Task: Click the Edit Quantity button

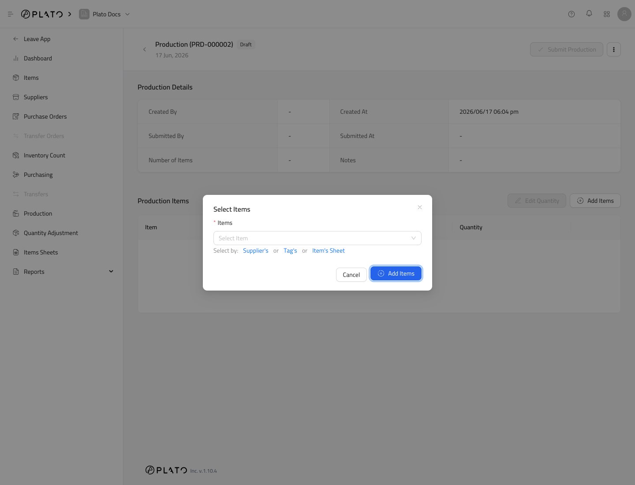Action: point(537,201)
